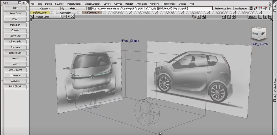Open the ObjectDisplay menu
The height and width of the screenshot is (135, 277).
click(74, 4)
